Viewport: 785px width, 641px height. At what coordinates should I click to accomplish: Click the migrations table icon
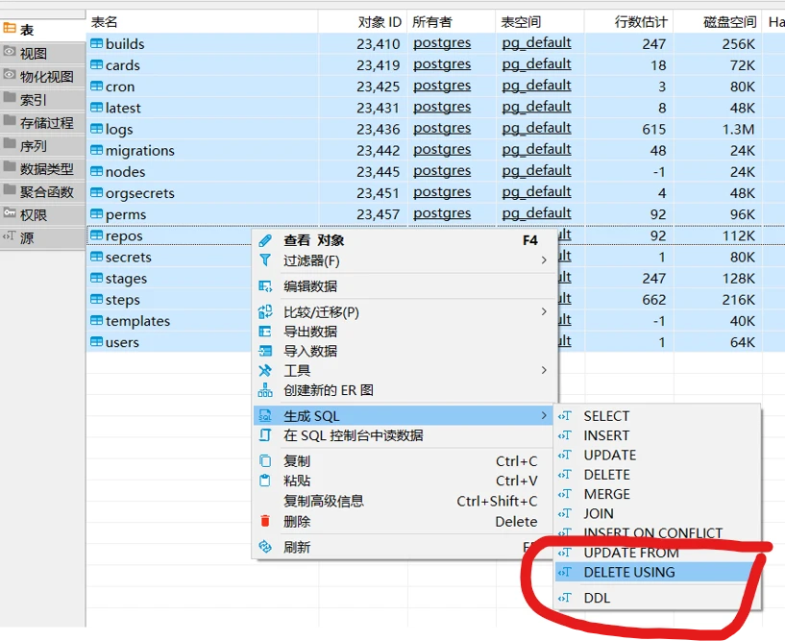(96, 150)
